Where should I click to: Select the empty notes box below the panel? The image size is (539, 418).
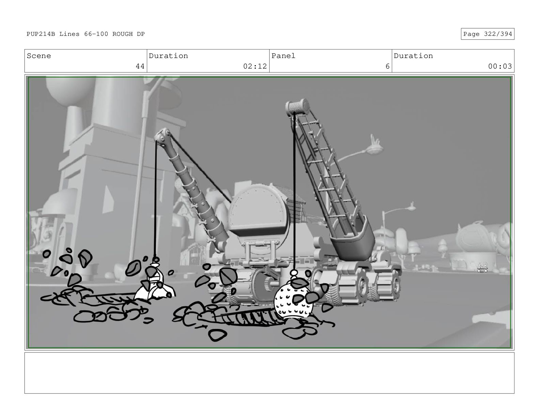[269, 373]
